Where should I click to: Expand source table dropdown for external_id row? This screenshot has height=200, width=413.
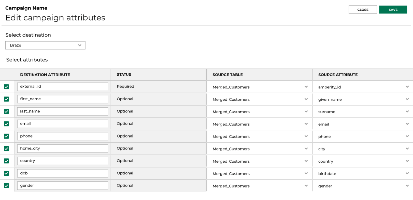pos(260,87)
